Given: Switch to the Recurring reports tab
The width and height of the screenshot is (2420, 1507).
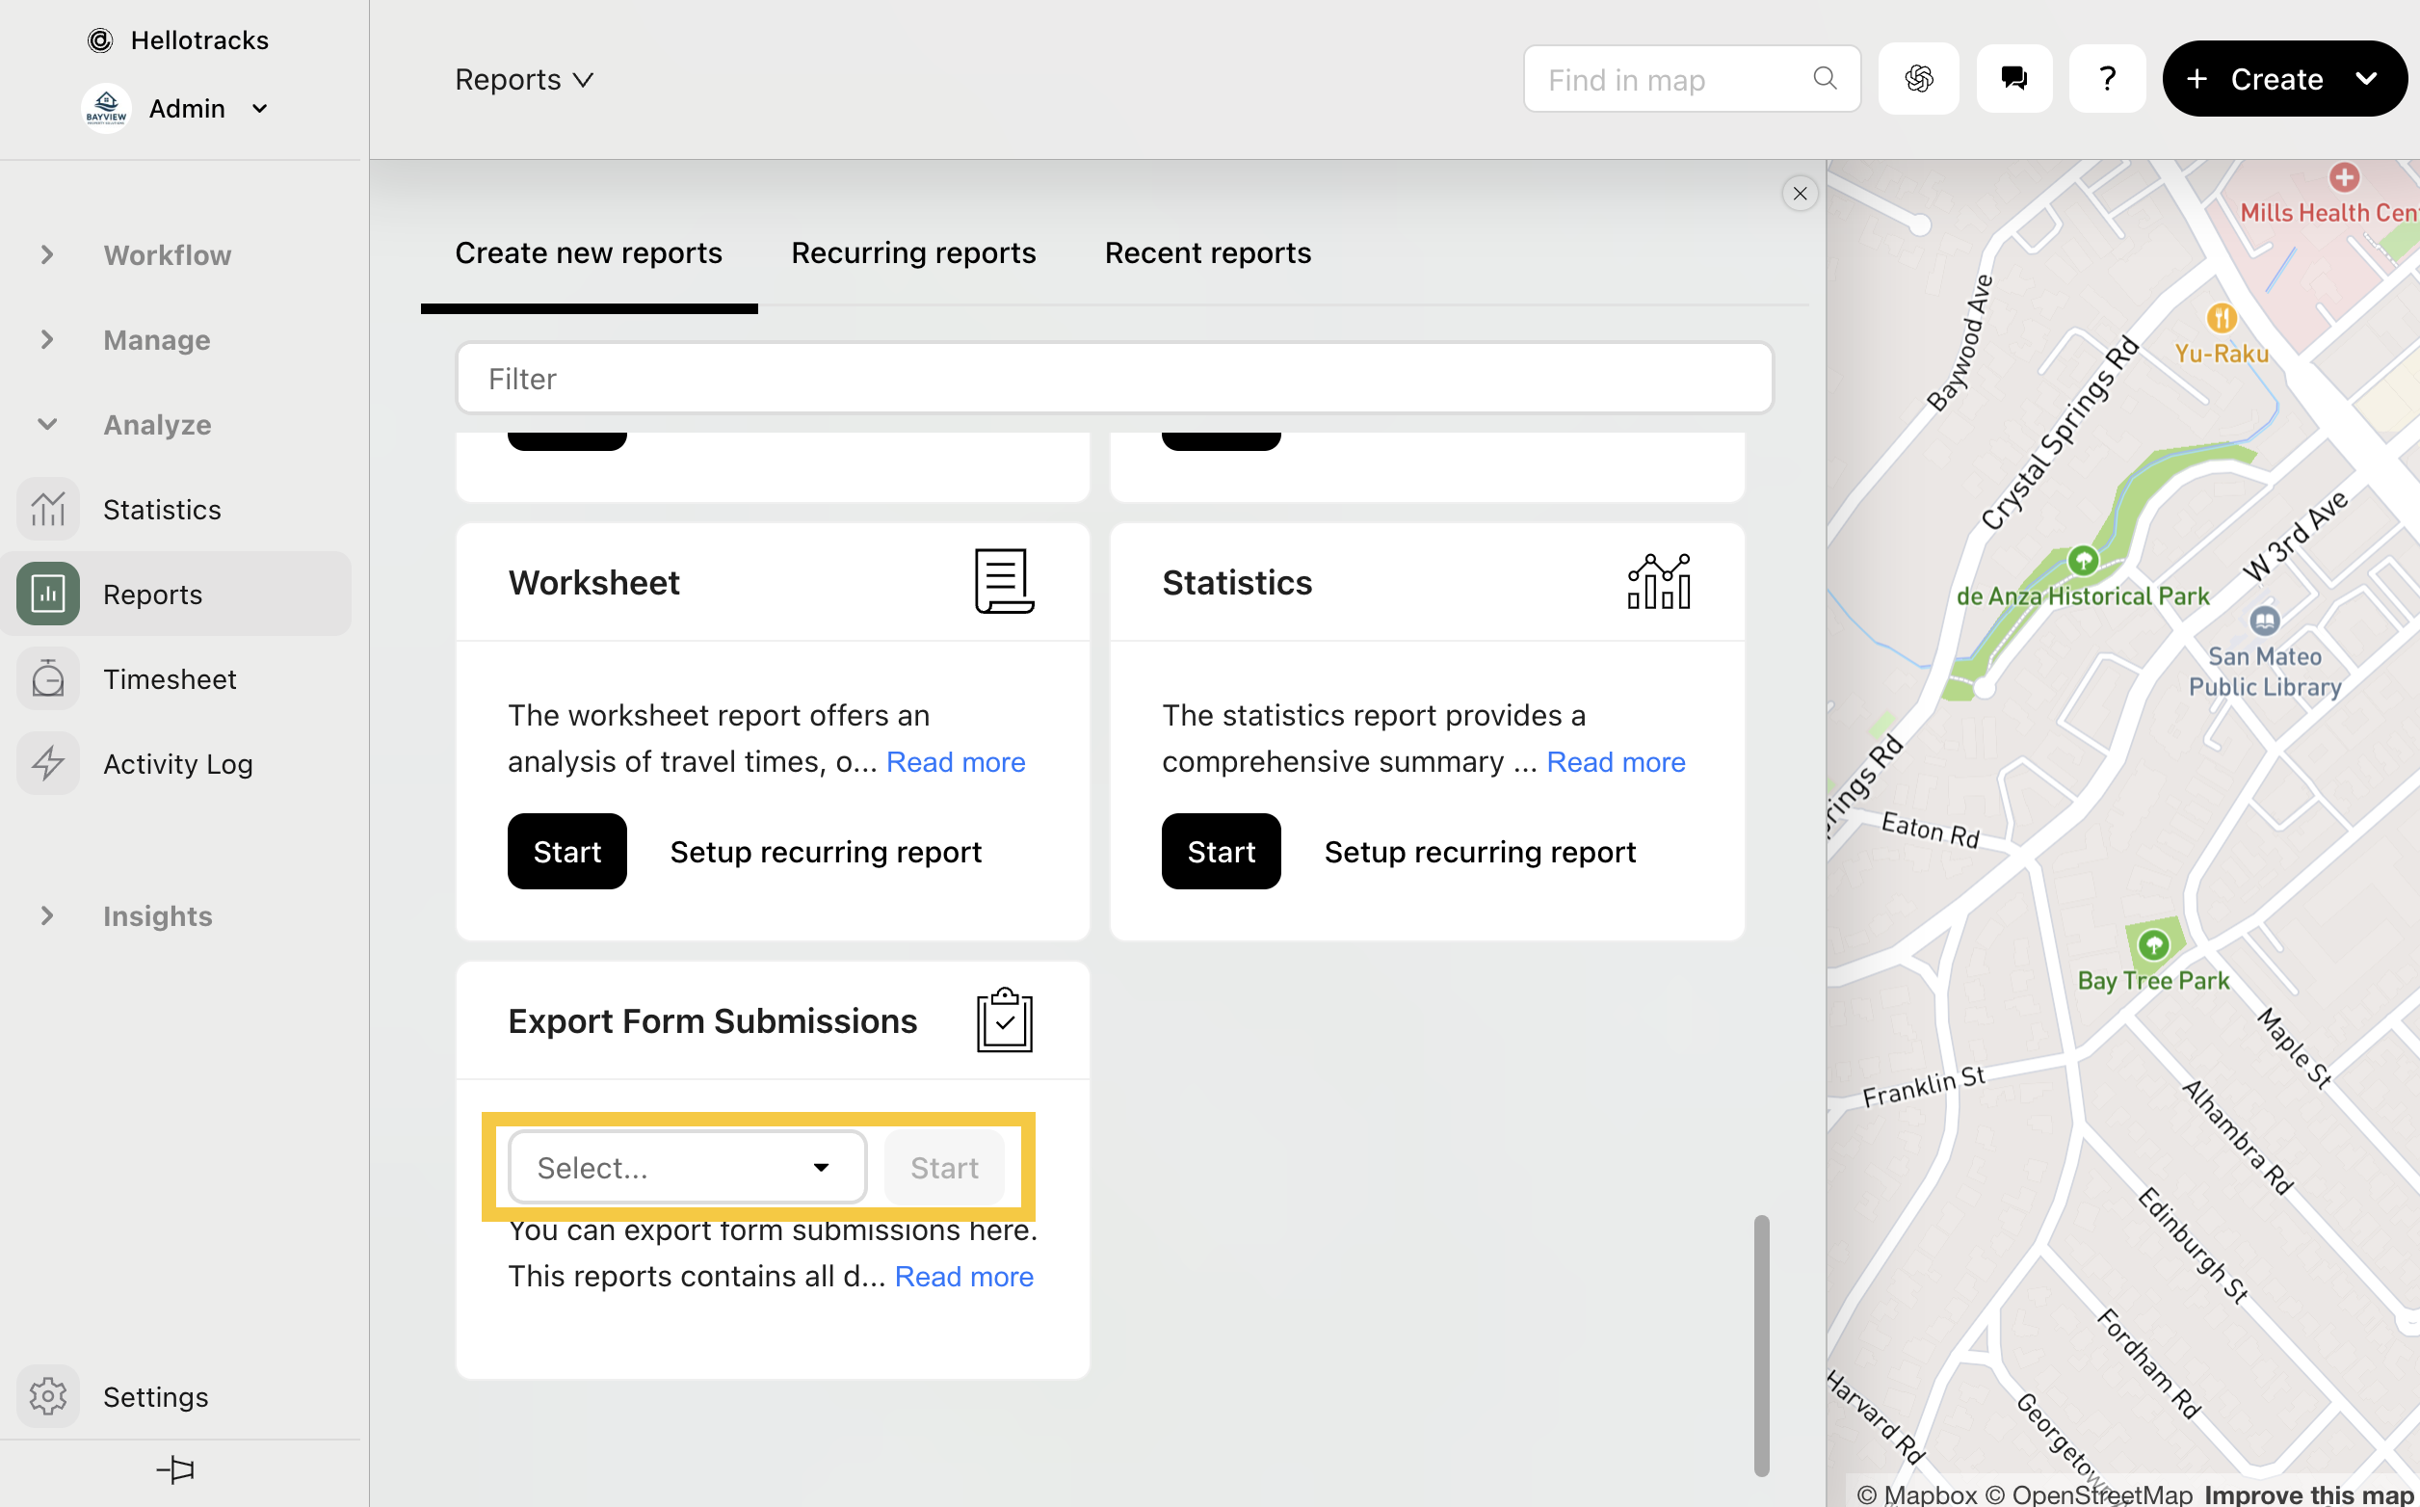Looking at the screenshot, I should click(913, 253).
